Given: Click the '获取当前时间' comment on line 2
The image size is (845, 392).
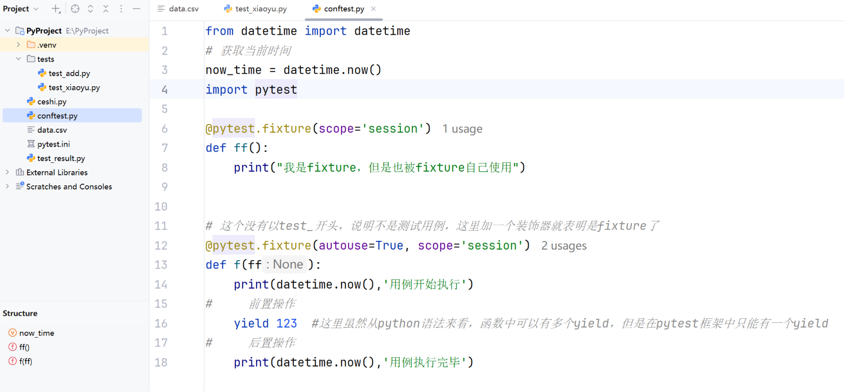Looking at the screenshot, I should pos(256,51).
